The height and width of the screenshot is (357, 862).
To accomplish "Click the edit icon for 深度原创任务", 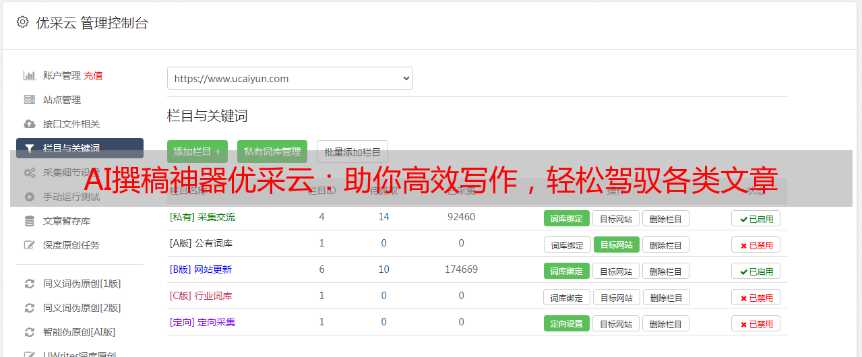I will 30,245.
